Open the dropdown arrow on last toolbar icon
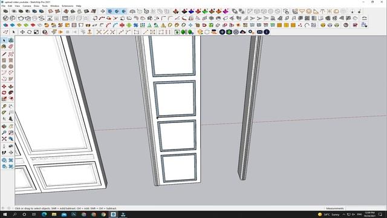Viewport: 387px width, 218px height. (x=366, y=26)
